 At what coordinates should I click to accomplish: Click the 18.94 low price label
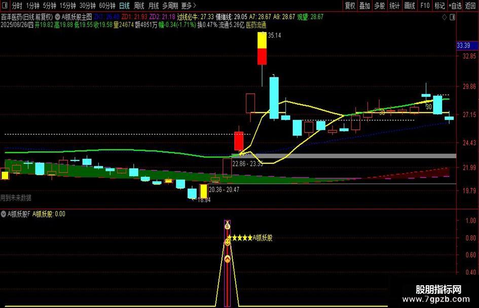pyautogui.click(x=204, y=200)
